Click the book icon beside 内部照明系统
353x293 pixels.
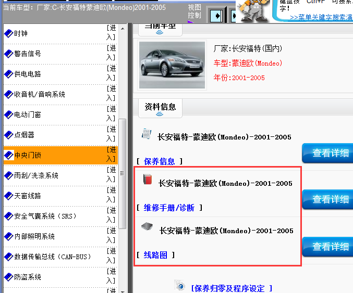click(9, 236)
